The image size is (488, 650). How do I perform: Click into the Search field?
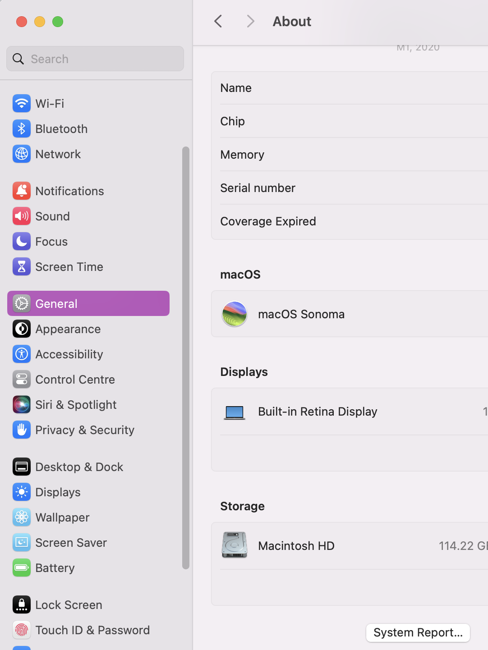tap(95, 59)
